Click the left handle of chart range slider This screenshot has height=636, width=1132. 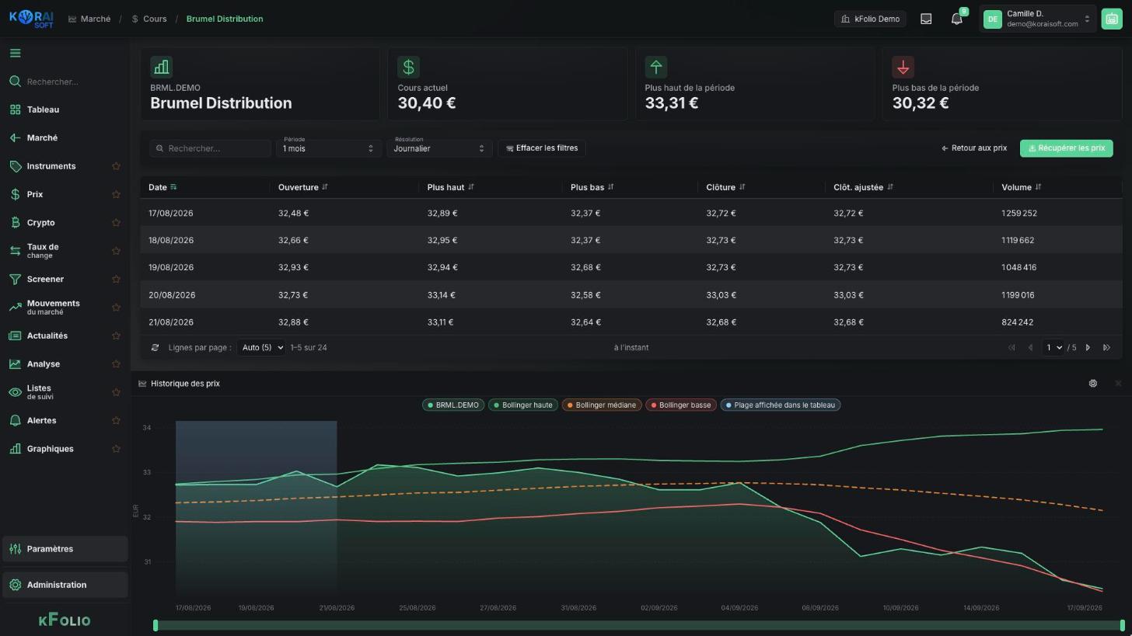155,625
